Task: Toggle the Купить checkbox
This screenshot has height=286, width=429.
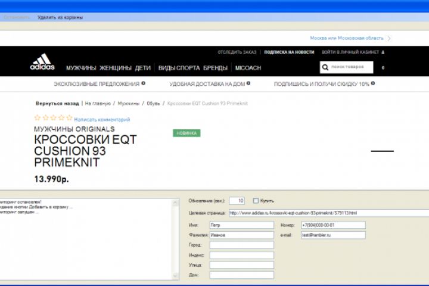Action: [256, 201]
